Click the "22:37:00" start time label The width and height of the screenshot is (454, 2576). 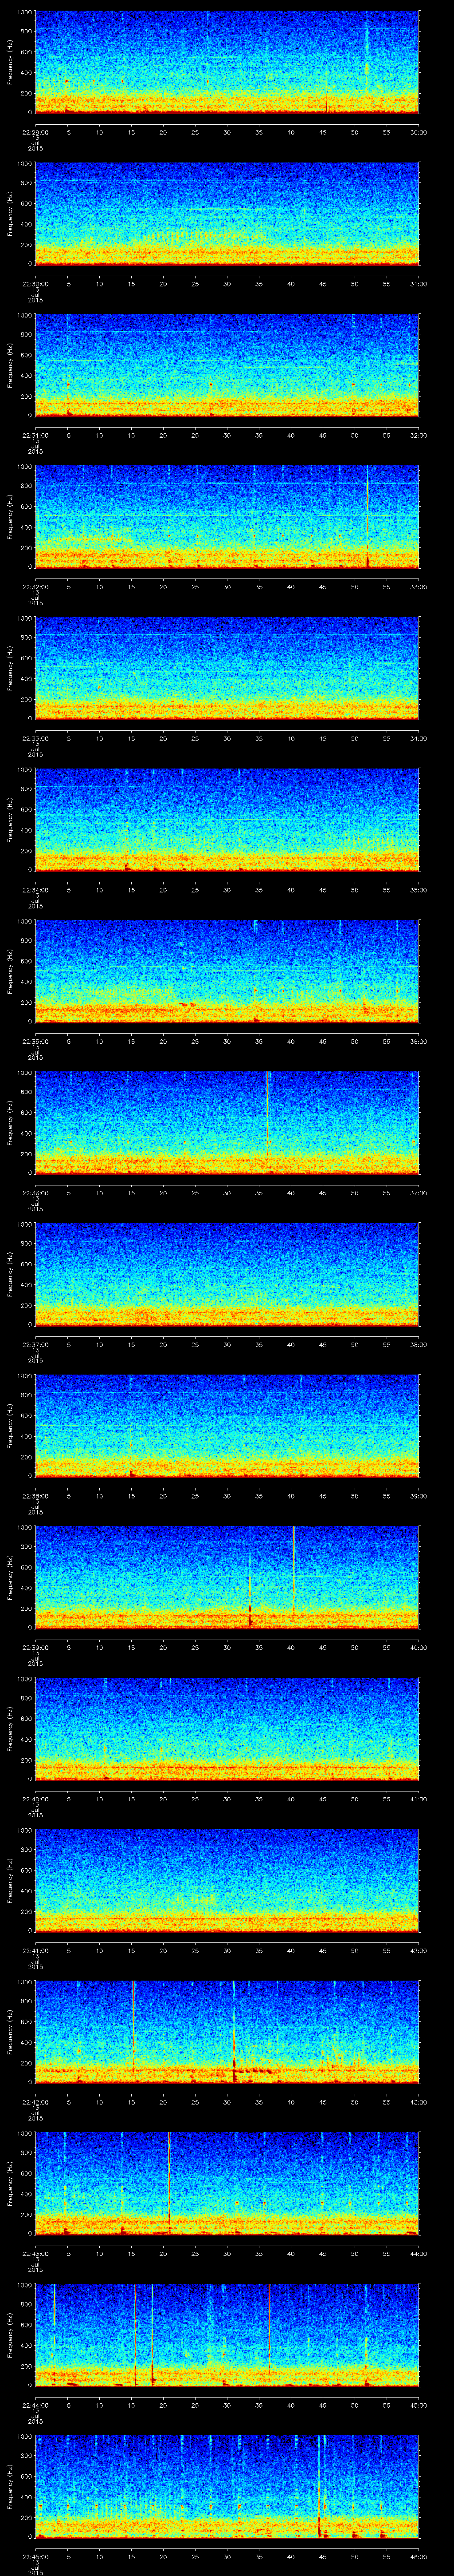[x=36, y=1344]
